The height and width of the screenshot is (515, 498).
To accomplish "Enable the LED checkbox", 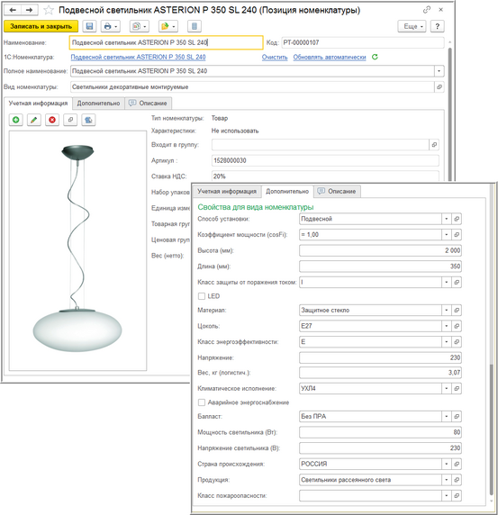I will (x=202, y=296).
